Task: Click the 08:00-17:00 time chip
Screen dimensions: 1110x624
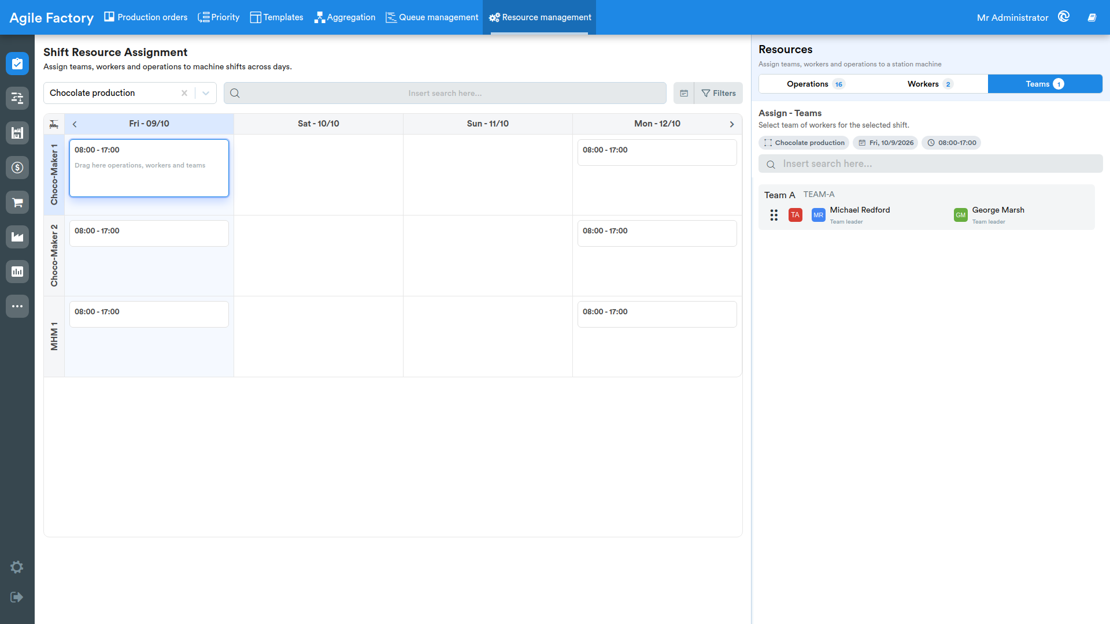Action: click(x=952, y=143)
